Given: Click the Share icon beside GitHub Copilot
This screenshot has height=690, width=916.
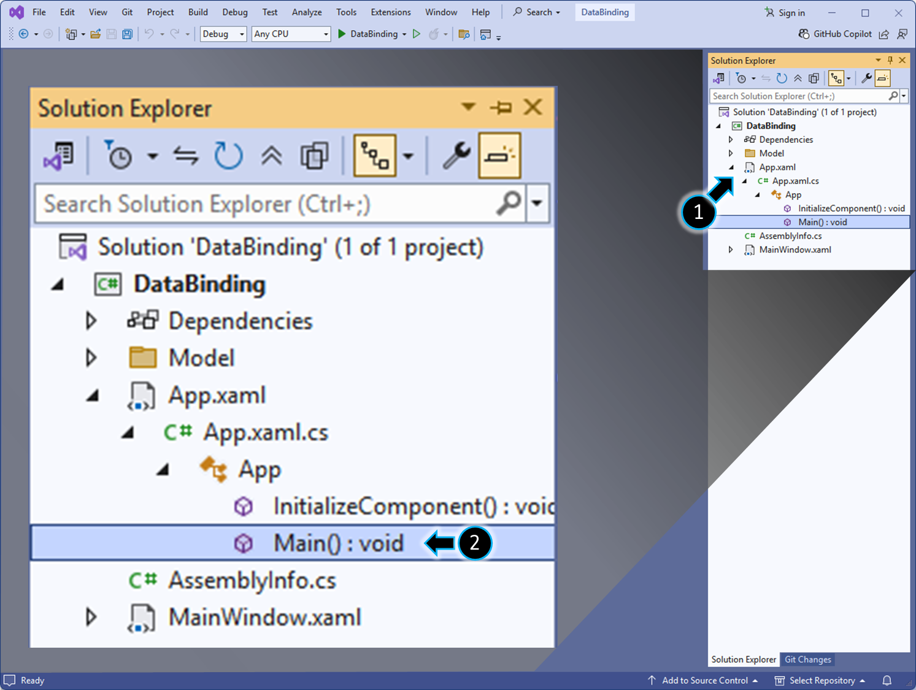Looking at the screenshot, I should [883, 34].
